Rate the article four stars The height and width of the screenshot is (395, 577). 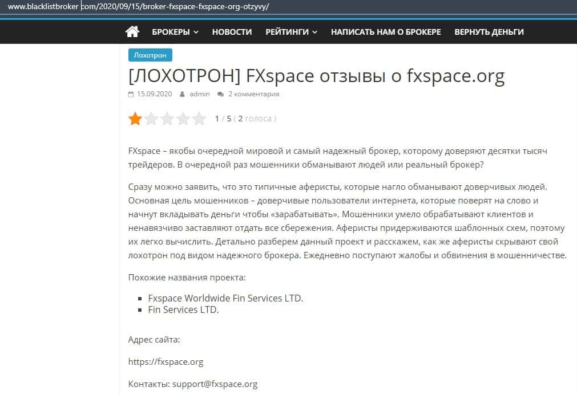pos(183,119)
